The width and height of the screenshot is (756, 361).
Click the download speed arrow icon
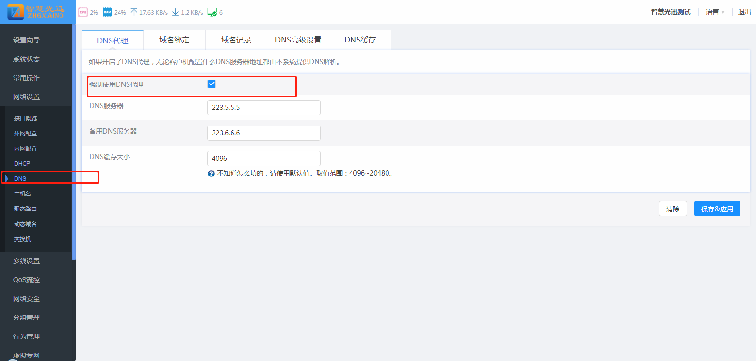(x=175, y=12)
